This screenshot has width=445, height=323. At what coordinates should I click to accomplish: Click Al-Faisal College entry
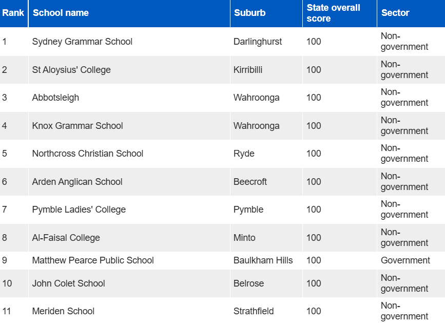pos(66,238)
